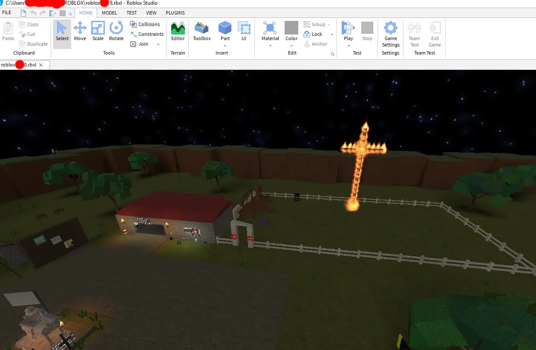536x350 pixels.
Task: Cut the selection
Action: coord(27,34)
